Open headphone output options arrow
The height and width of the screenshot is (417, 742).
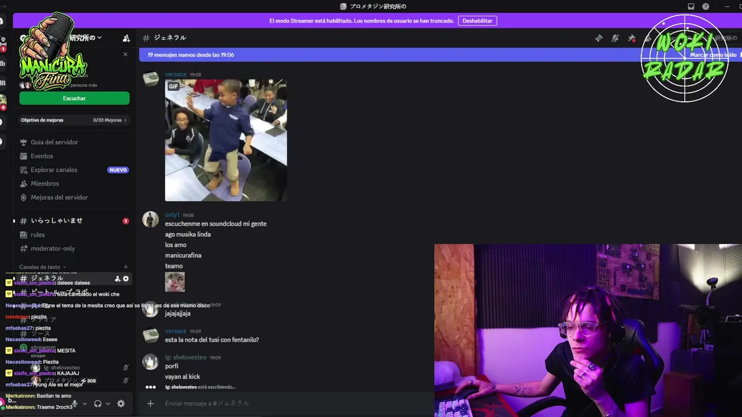[108, 404]
